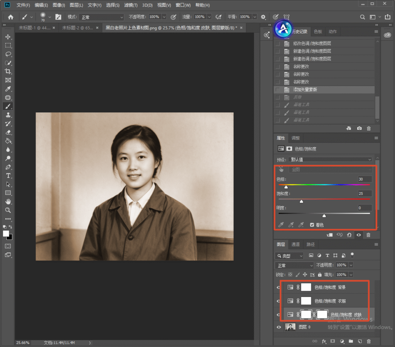
Task: Click add layer style fx icon
Action: tap(324, 341)
